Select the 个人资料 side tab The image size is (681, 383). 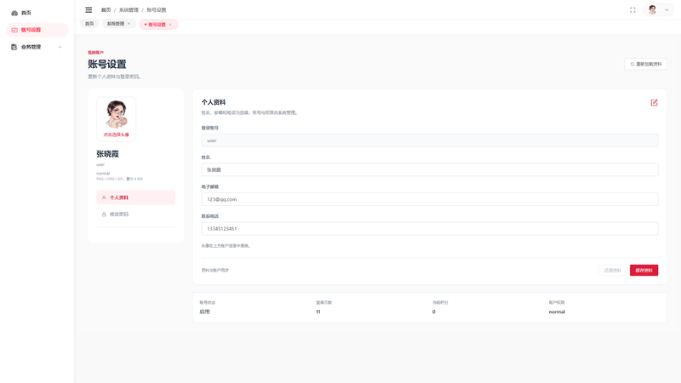pos(135,197)
